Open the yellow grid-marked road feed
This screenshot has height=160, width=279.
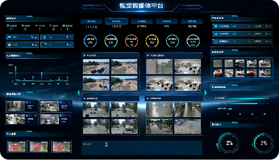188,126
